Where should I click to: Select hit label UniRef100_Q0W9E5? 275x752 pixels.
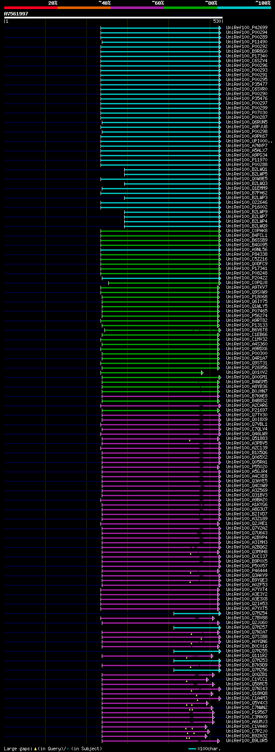[247, 179]
